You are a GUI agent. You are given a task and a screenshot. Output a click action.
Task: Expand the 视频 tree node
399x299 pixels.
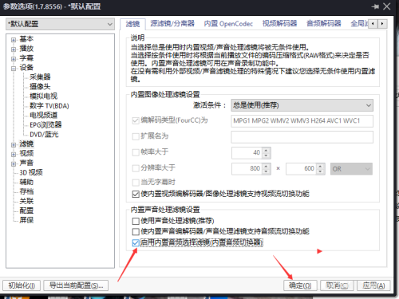click(x=14, y=154)
